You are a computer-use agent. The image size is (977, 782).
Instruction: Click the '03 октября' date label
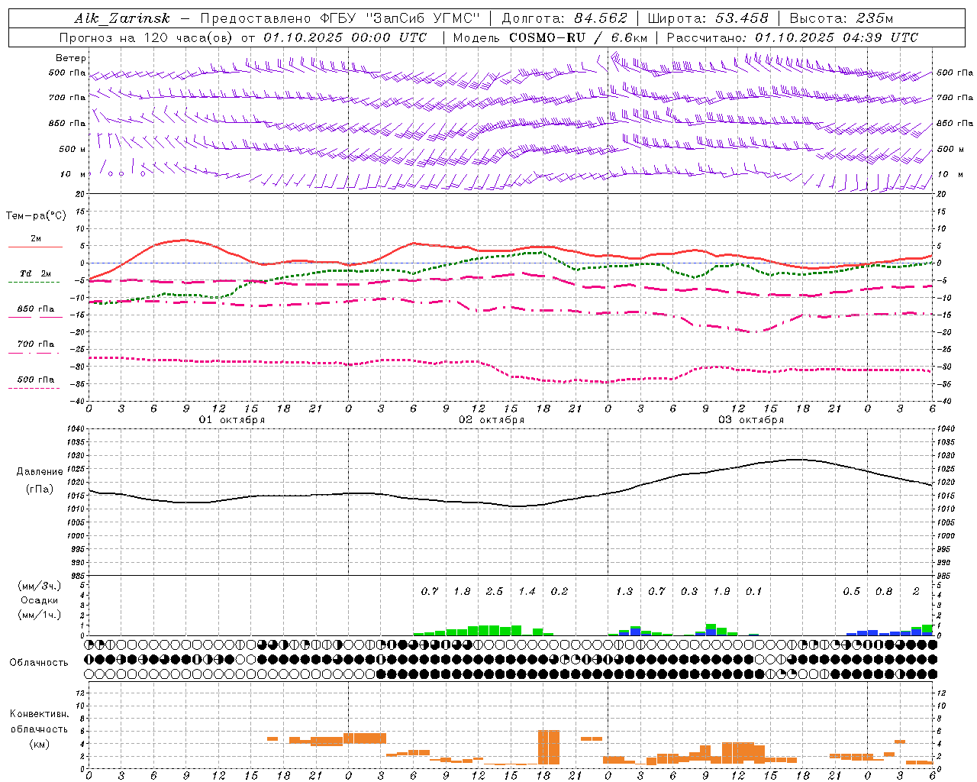(751, 420)
